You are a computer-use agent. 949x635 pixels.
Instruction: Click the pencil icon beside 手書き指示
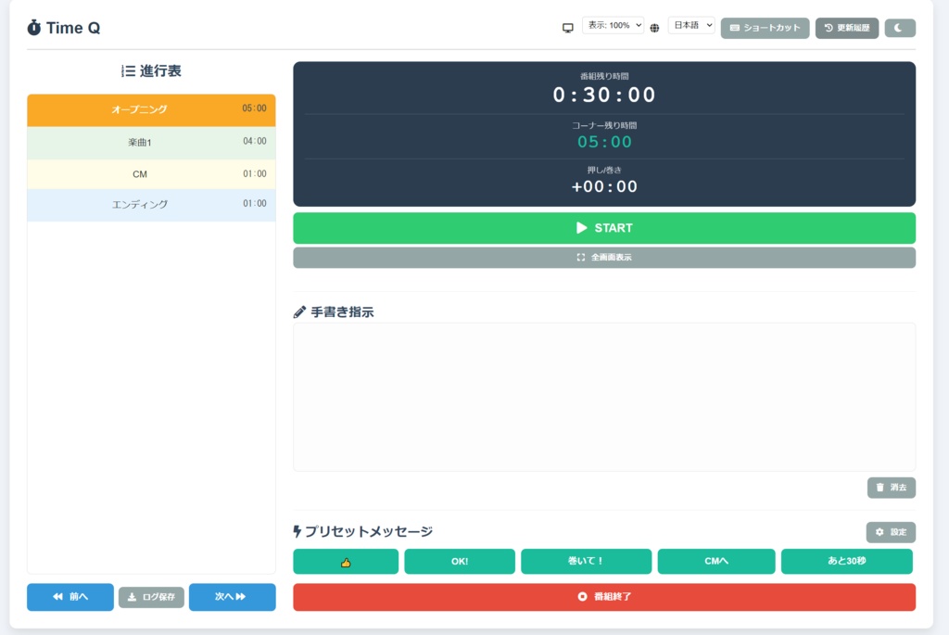point(298,312)
